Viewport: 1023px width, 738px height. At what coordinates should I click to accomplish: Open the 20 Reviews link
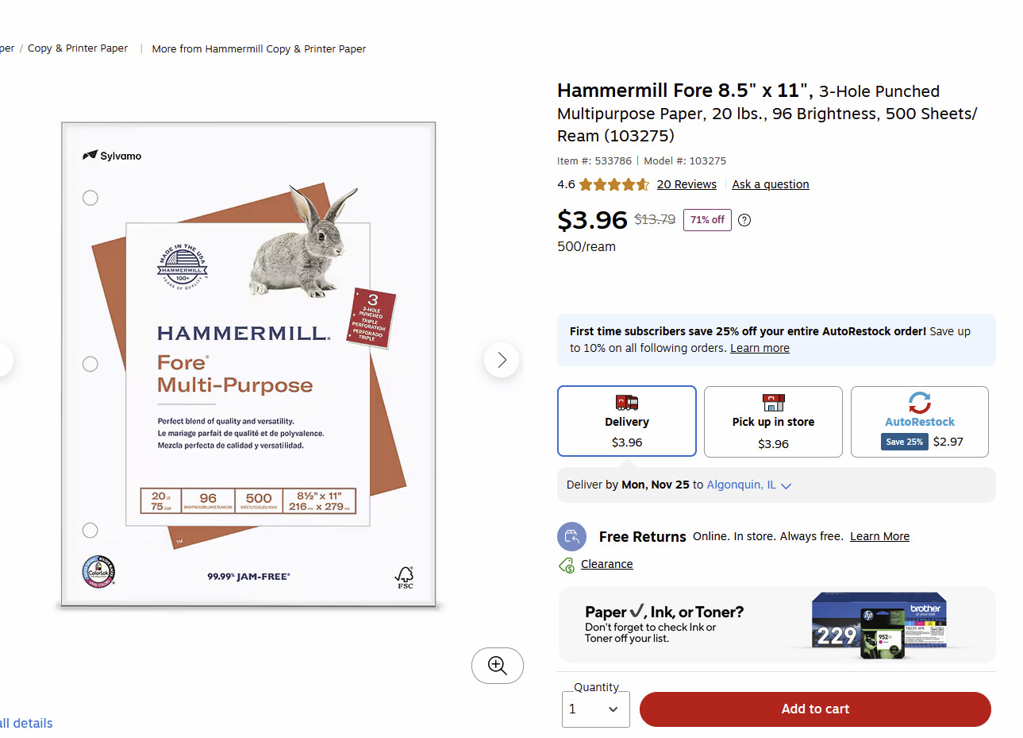pos(686,184)
